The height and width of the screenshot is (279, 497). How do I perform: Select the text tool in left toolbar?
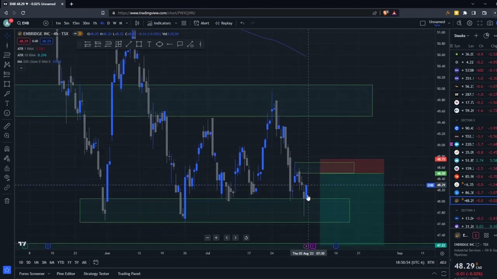(x=7, y=103)
